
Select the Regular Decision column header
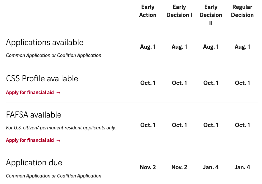242,11
